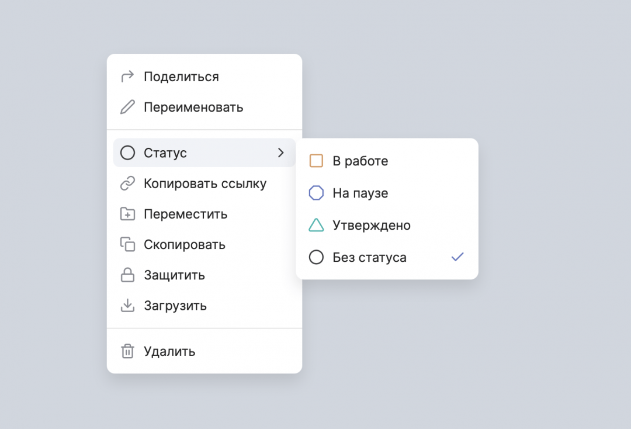Click the share arrow icon
Viewport: 631px width, 429px height.
click(127, 77)
